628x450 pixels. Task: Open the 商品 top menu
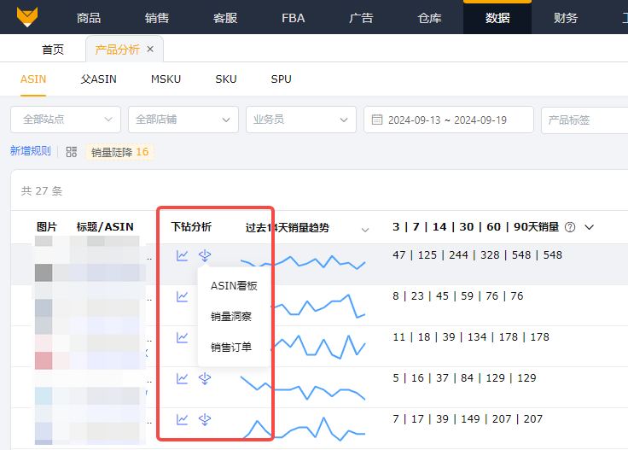[89, 18]
